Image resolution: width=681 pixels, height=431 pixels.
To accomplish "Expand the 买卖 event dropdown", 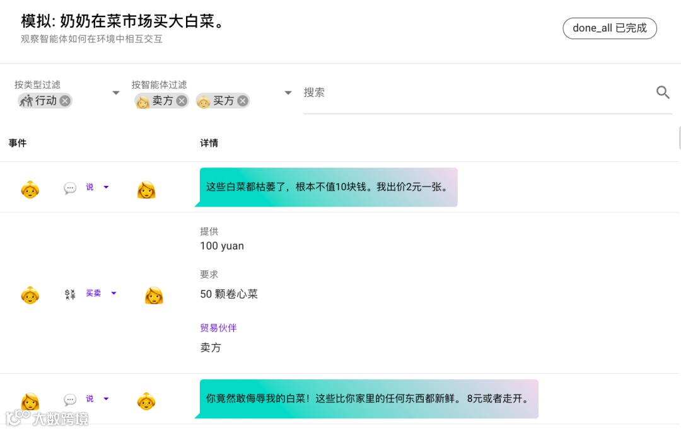I will coord(114,293).
